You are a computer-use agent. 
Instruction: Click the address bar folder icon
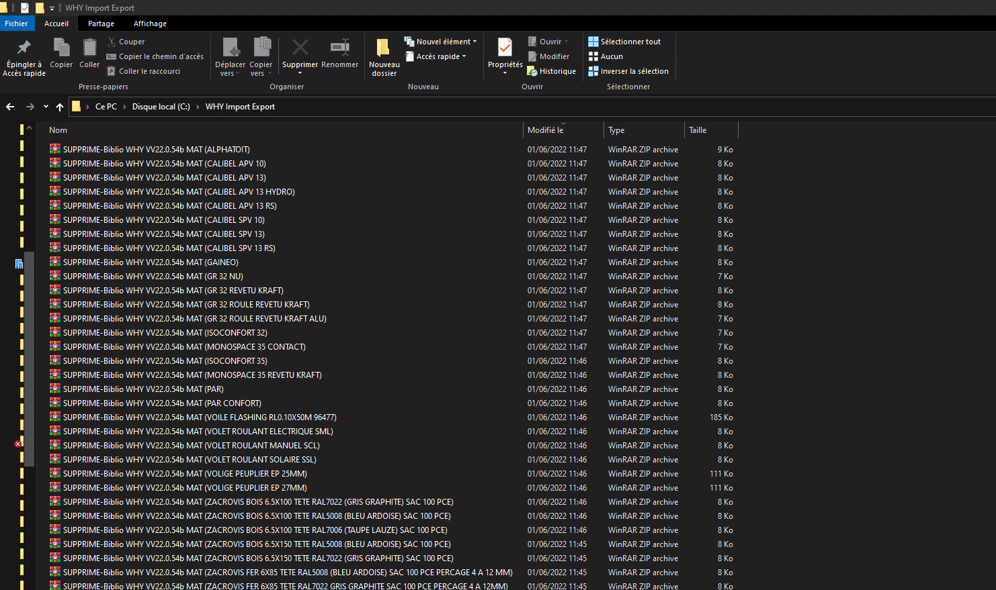(77, 107)
